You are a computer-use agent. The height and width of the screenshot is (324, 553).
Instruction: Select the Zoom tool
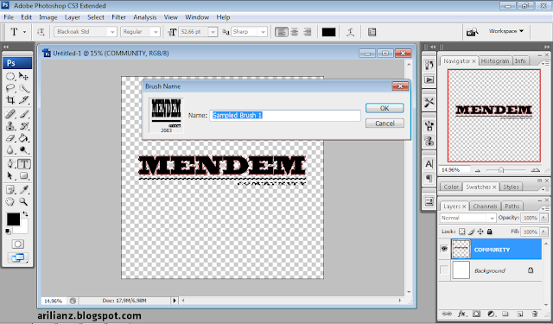(23, 201)
